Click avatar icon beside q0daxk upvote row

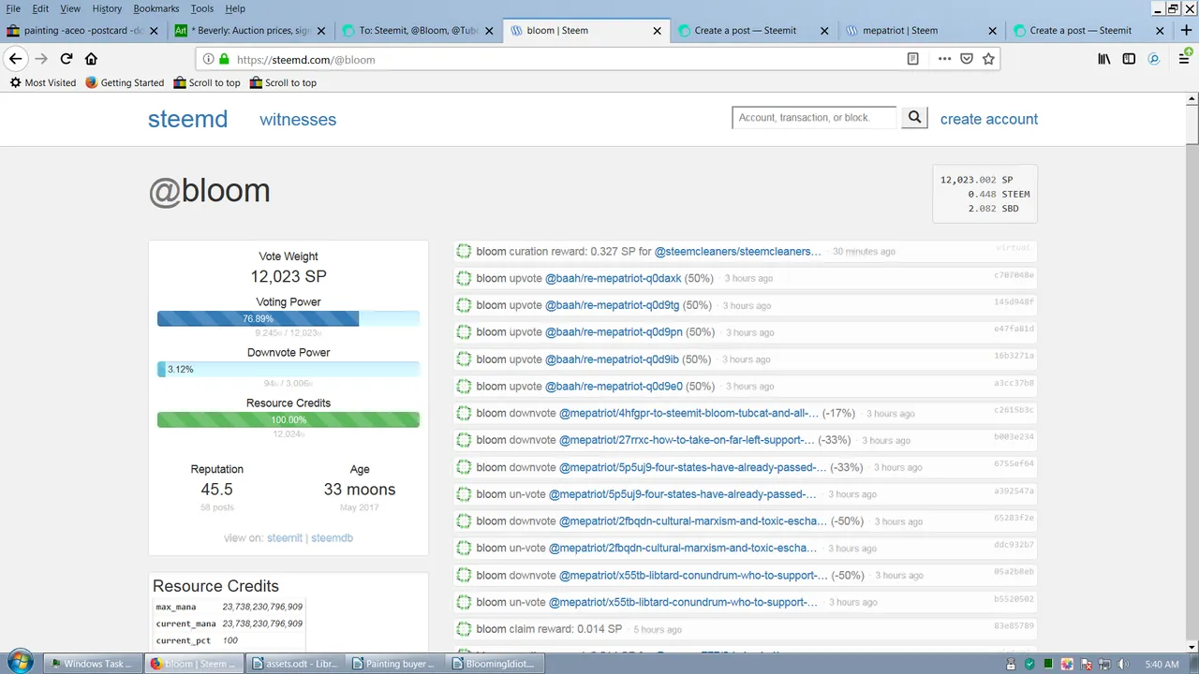(464, 278)
